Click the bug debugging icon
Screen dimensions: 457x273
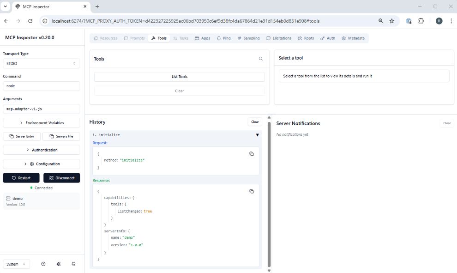tap(58, 264)
